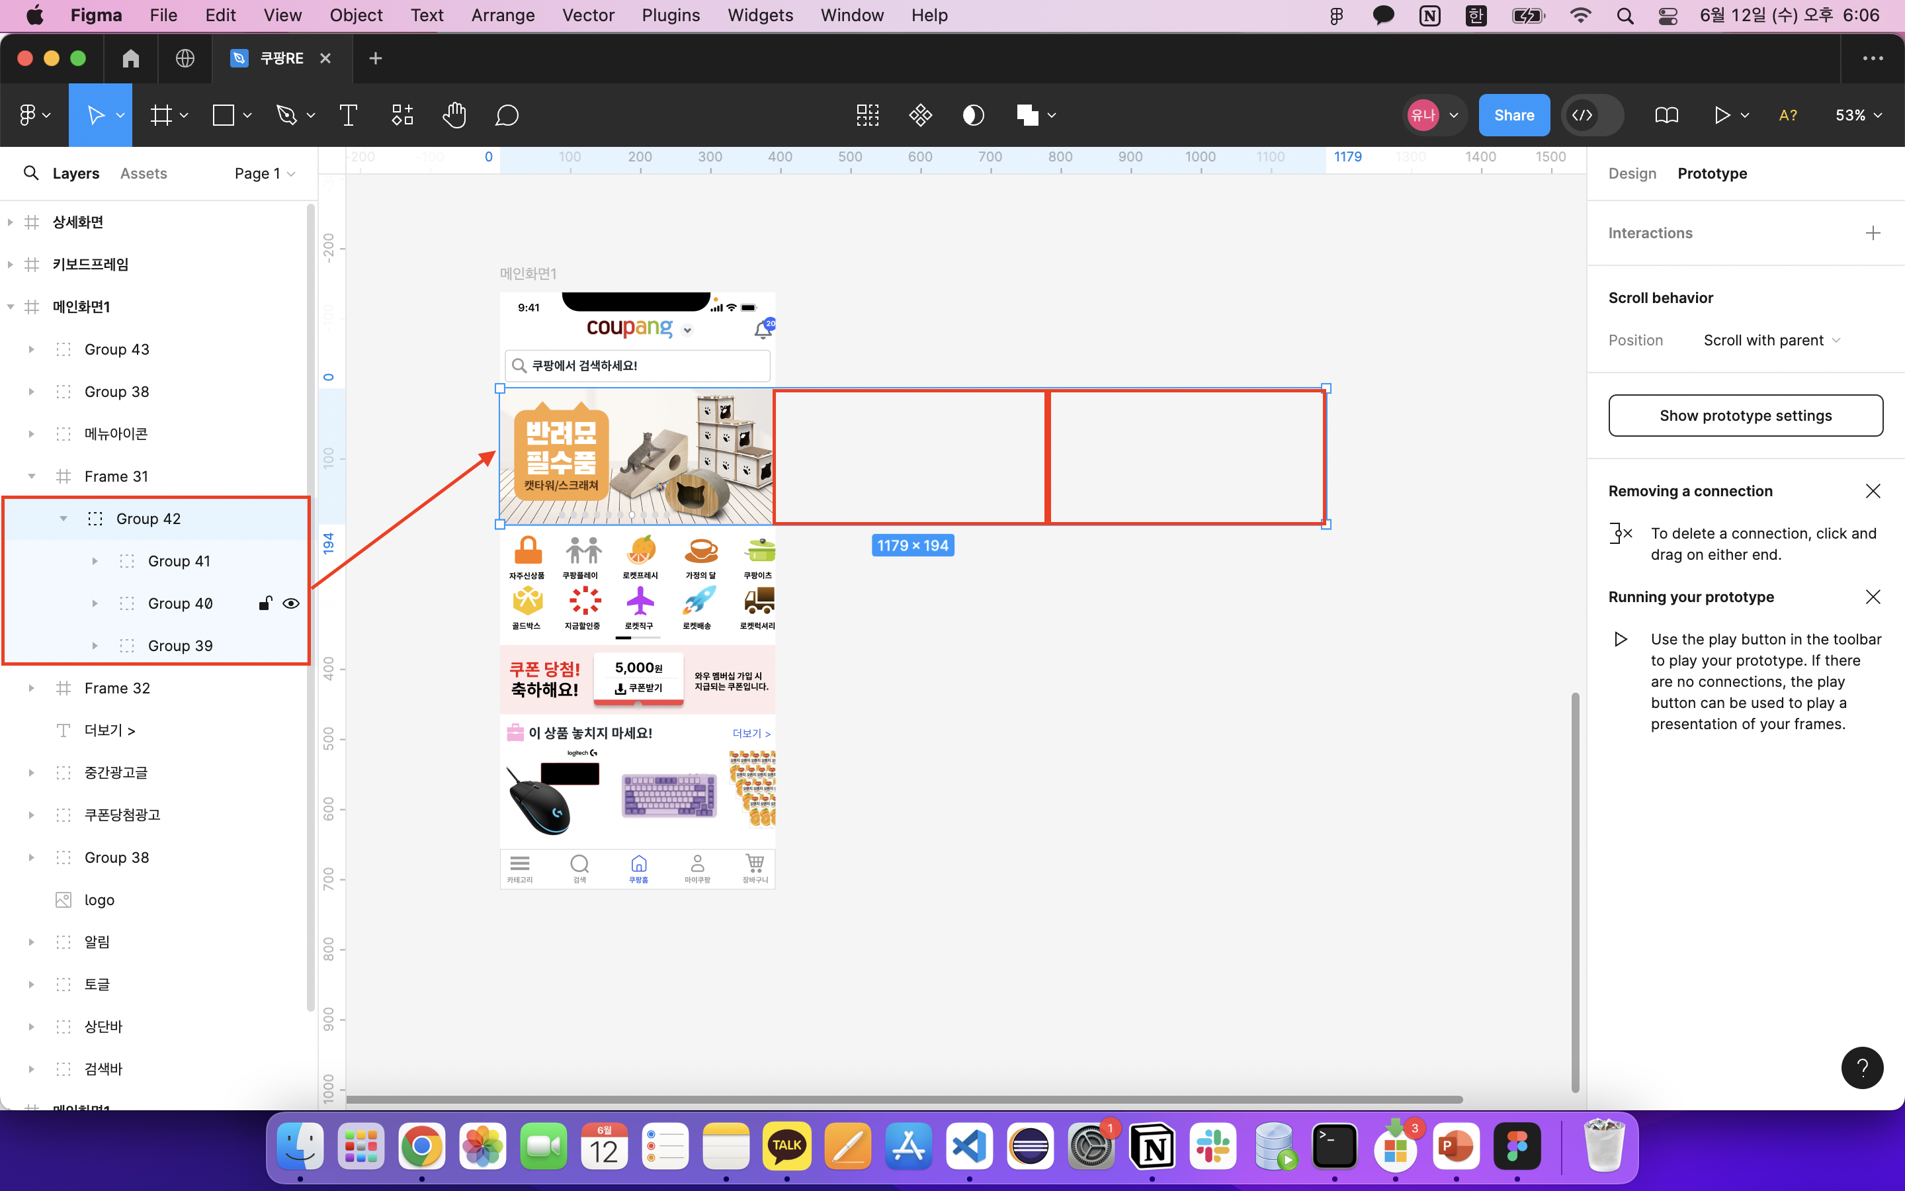The image size is (1905, 1191).
Task: Open zoom level 53% dropdown
Action: (x=1859, y=116)
